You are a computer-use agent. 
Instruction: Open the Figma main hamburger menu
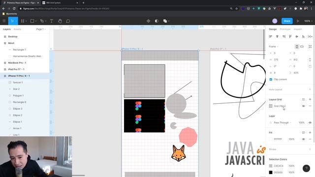point(4,21)
